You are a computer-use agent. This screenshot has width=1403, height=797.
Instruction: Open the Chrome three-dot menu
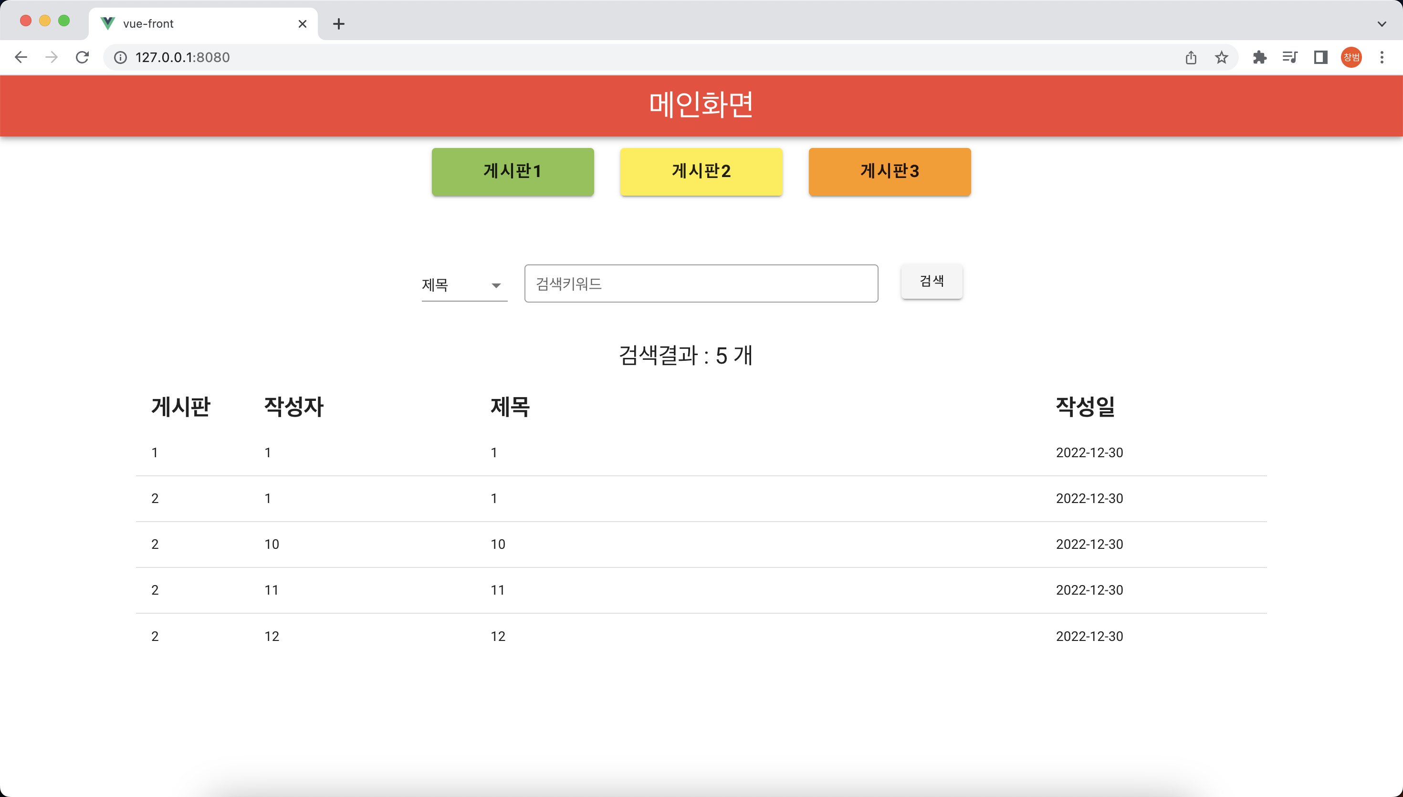pos(1382,57)
